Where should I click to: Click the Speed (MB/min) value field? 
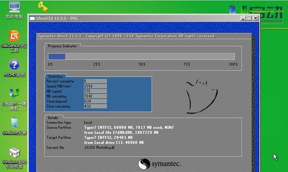click(95, 86)
